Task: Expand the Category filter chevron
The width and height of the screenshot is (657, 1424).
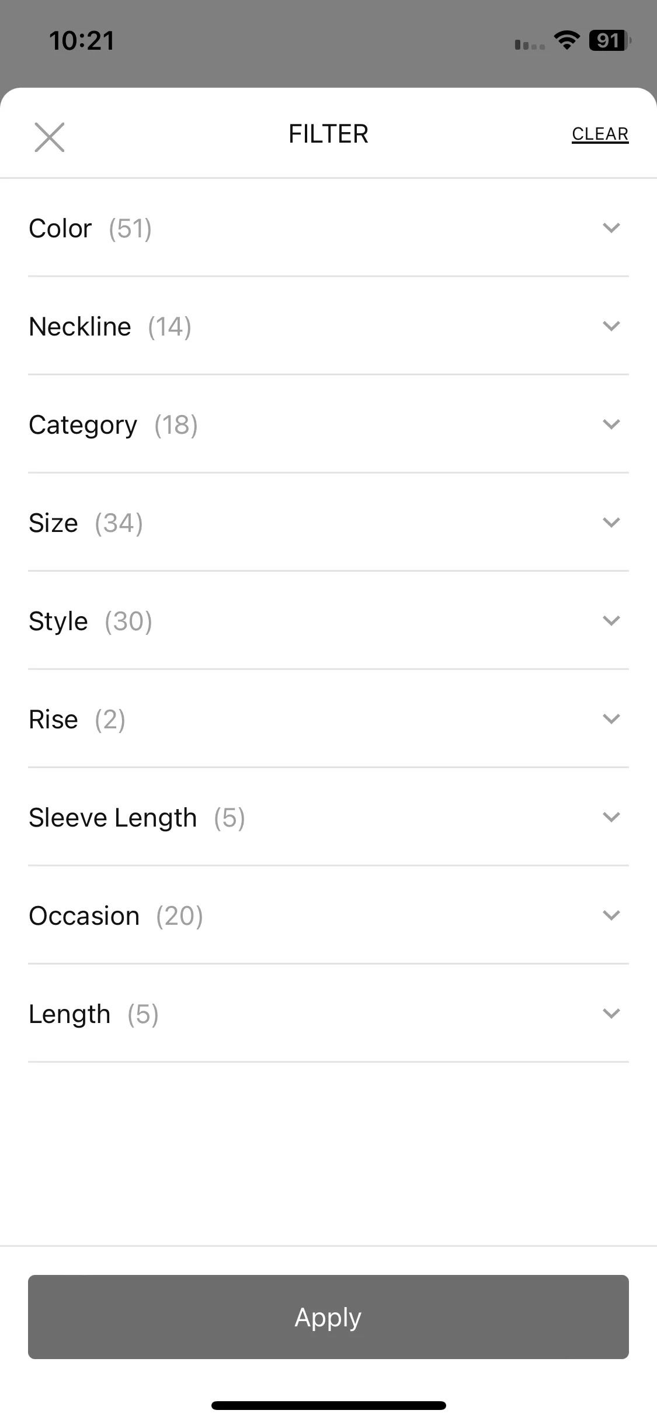Action: pos(611,424)
